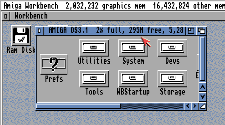Click the WBStartup label text
Screen dimensions: 225x125
coord(133,92)
